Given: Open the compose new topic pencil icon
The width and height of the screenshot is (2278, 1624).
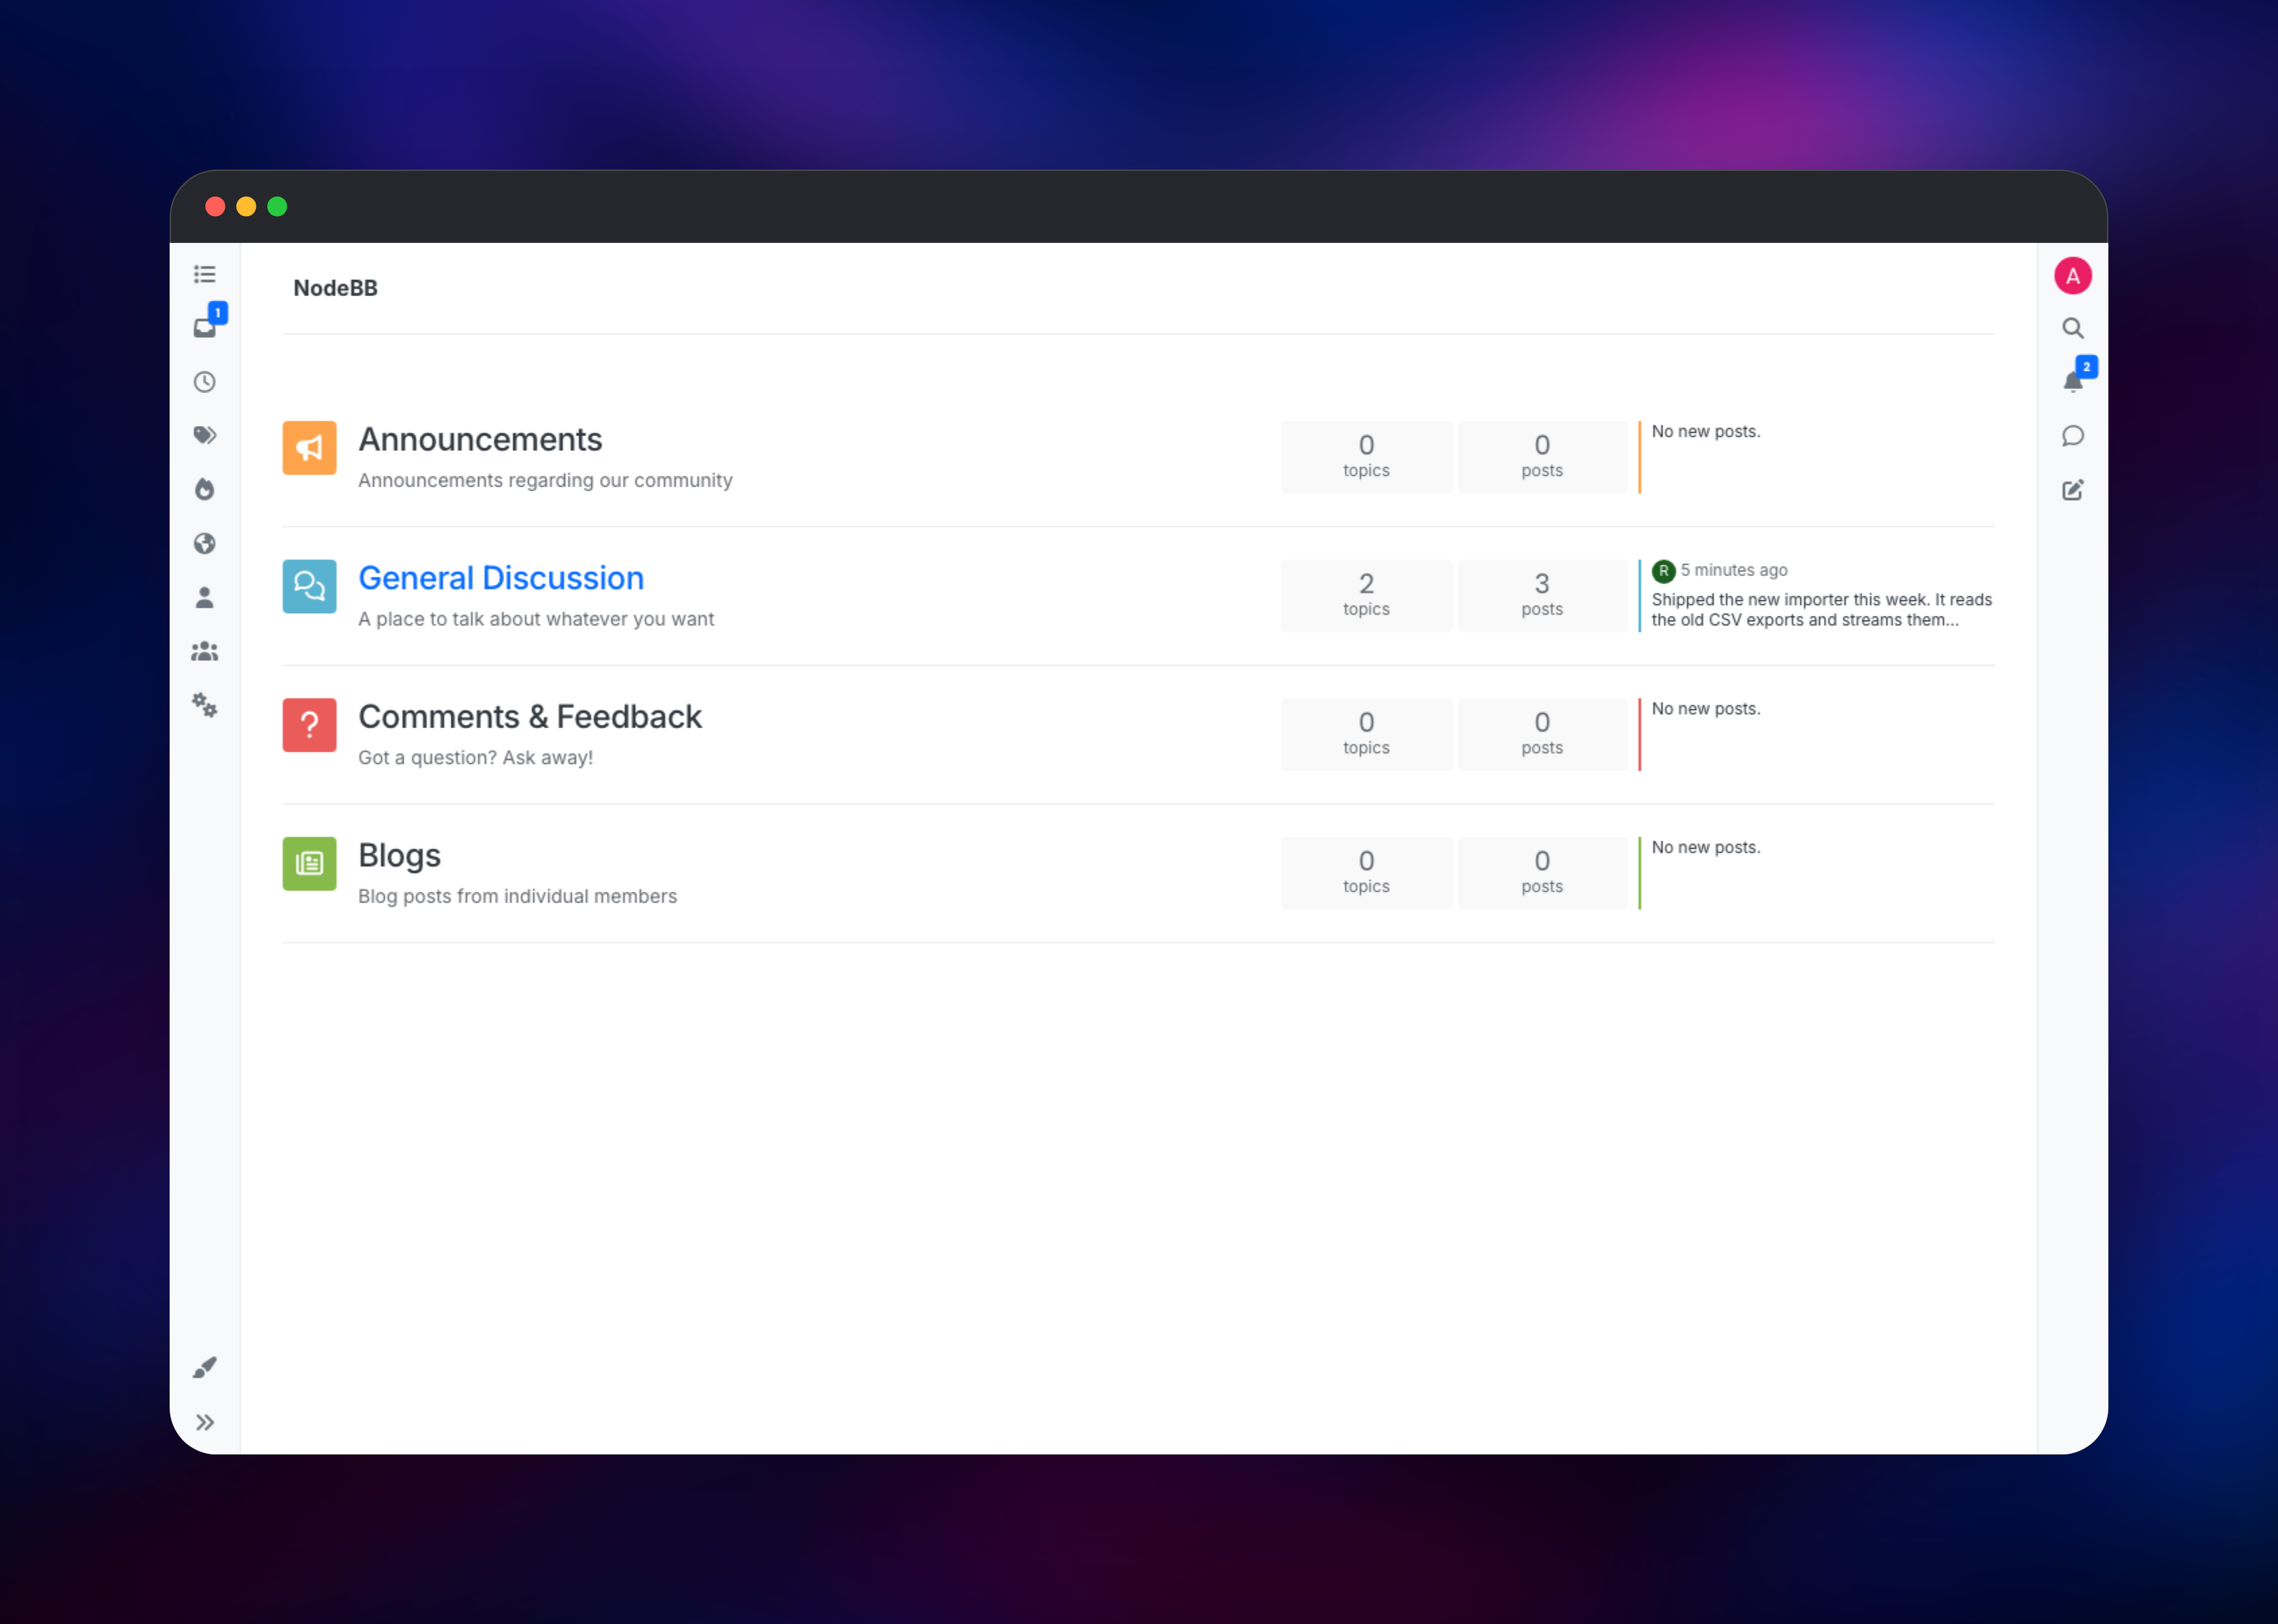Looking at the screenshot, I should coord(2073,490).
